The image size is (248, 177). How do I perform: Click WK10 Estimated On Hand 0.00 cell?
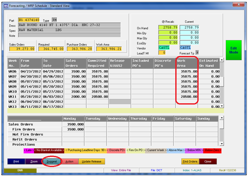coord(209,92)
